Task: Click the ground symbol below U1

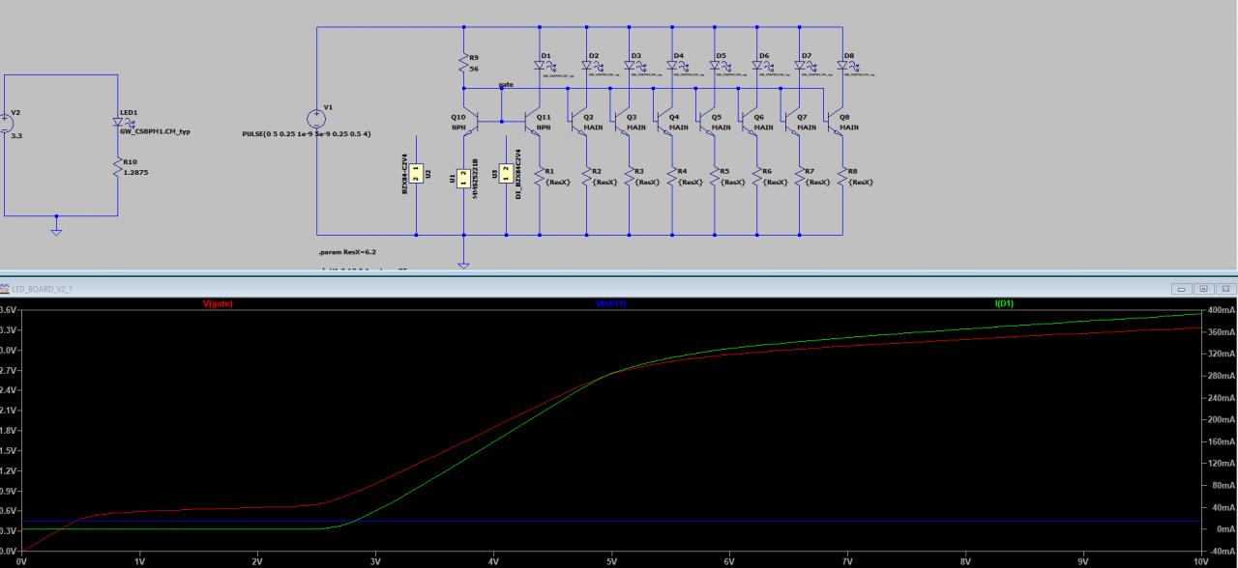Action: tap(463, 264)
